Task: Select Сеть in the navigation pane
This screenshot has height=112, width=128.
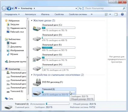Action: (11, 99)
